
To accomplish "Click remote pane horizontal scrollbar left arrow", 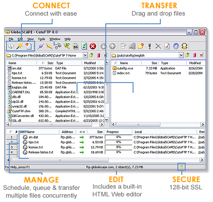I will pos(114,124).
